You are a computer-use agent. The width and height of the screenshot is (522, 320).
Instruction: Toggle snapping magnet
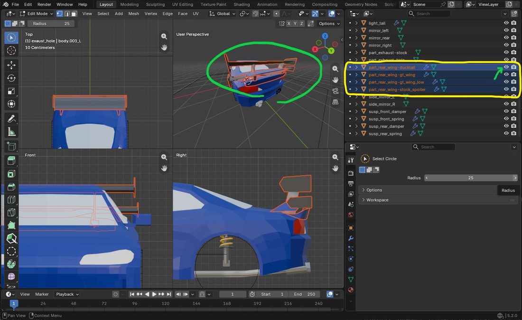pyautogui.click(x=255, y=14)
